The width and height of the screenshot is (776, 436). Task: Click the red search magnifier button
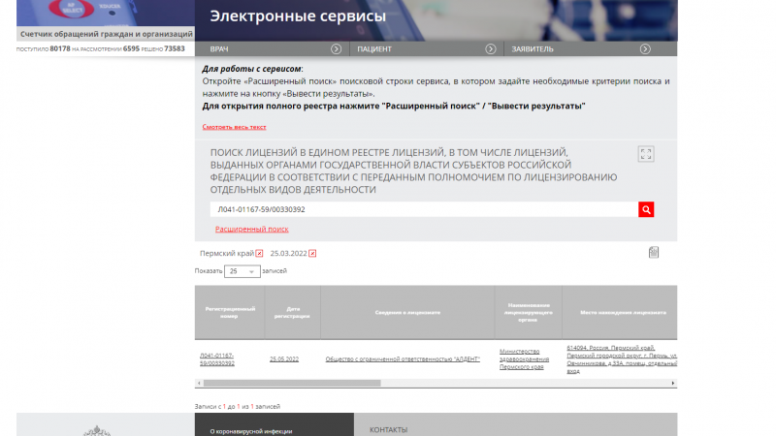point(647,209)
